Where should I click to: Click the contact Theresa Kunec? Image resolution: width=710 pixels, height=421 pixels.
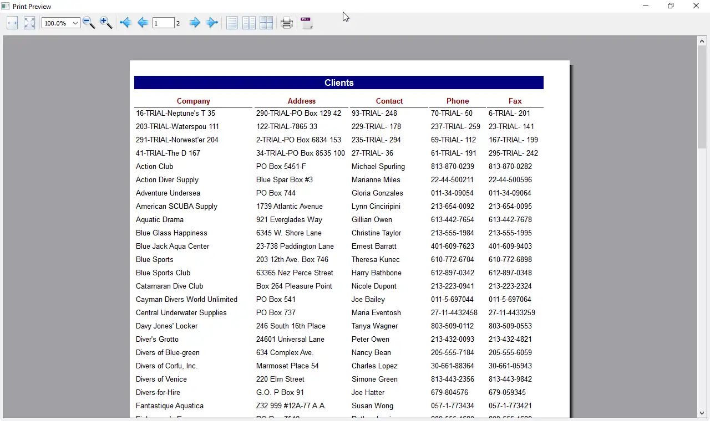376,259
